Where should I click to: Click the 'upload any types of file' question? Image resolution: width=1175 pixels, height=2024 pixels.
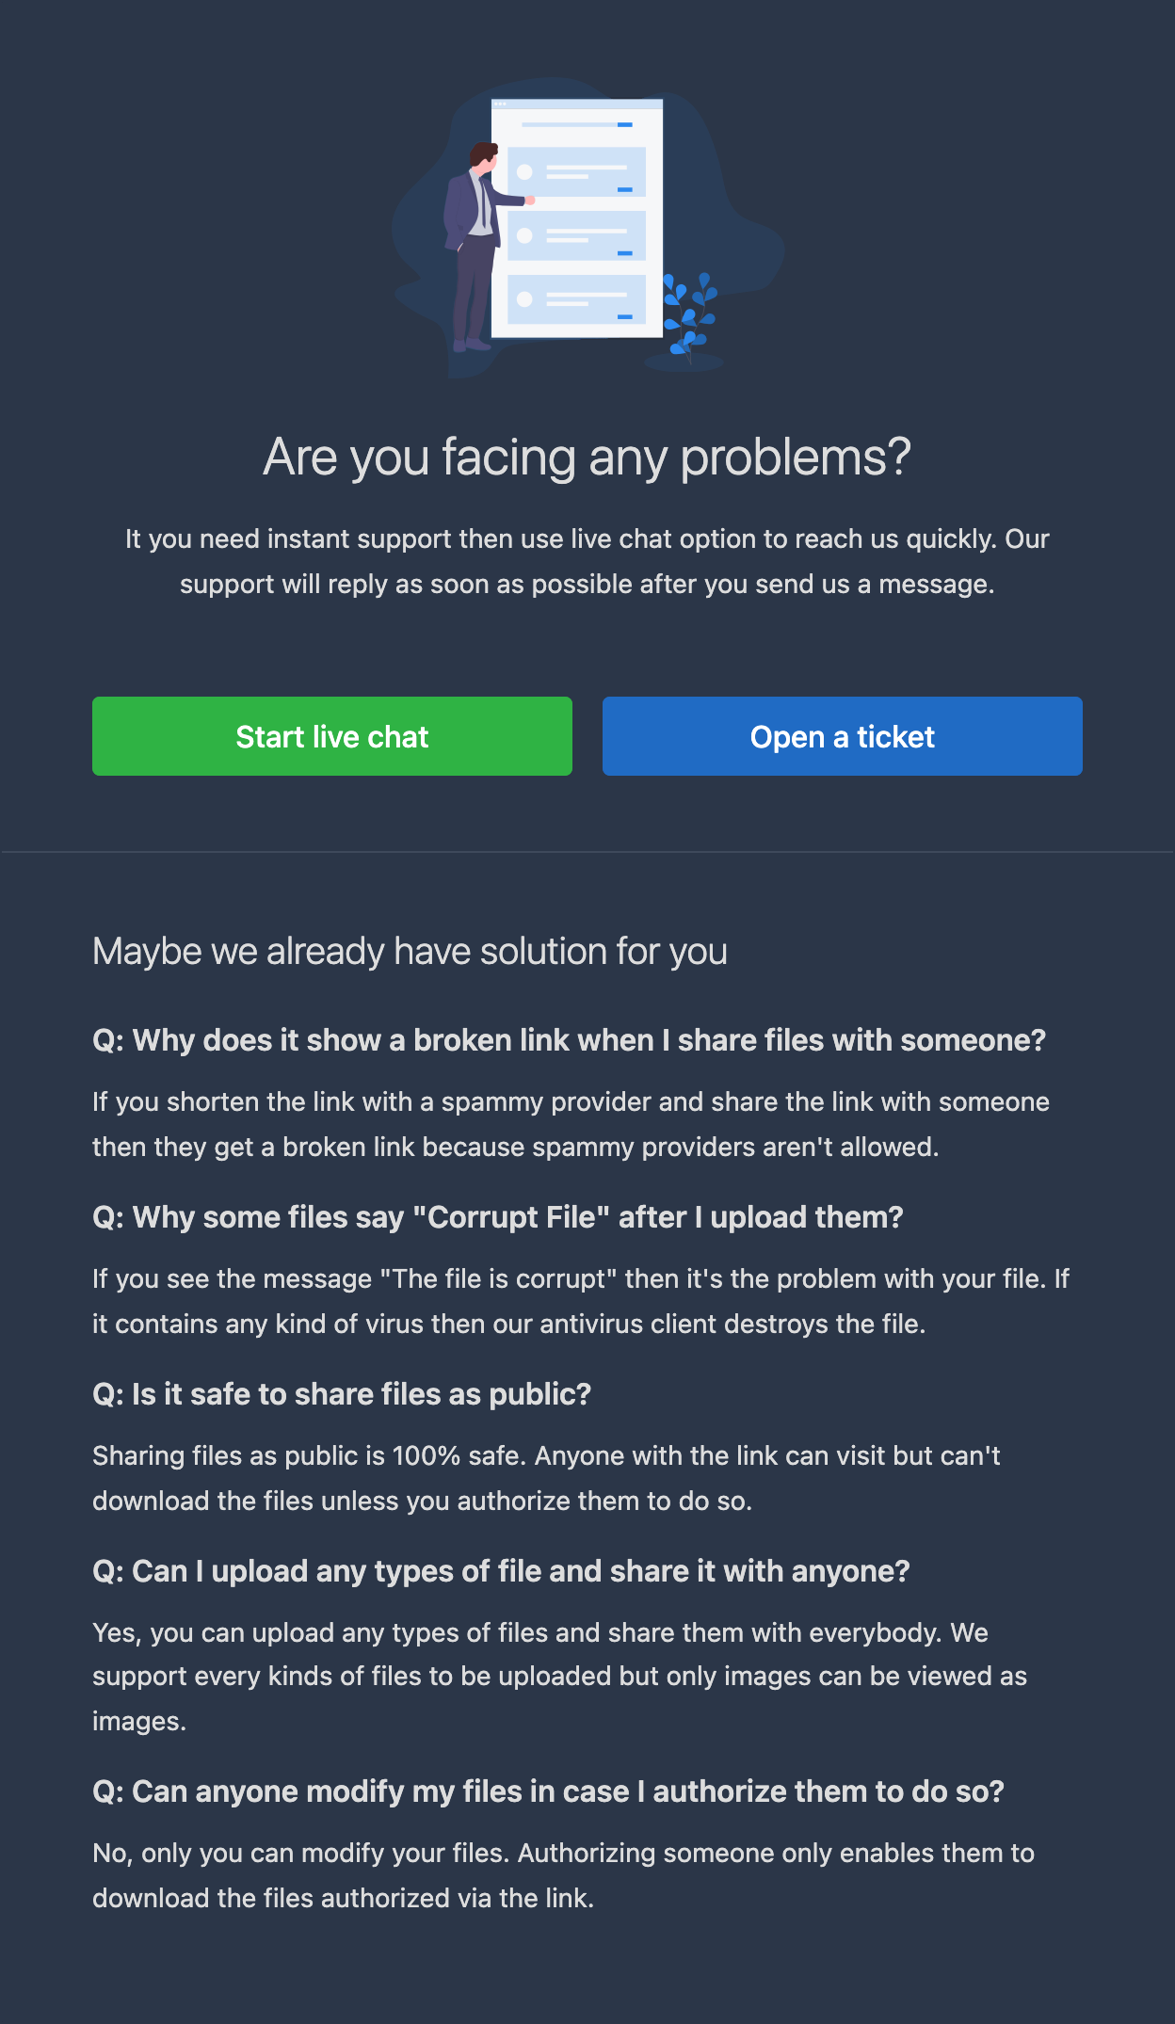pos(501,1571)
